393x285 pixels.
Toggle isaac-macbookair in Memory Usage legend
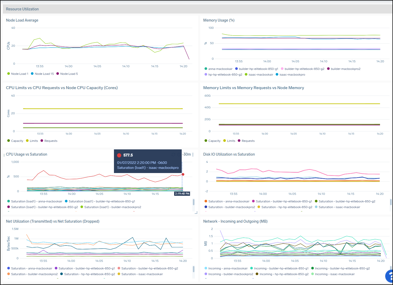coord(259,75)
